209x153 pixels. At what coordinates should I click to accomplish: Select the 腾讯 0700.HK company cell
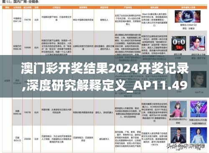(18, 82)
